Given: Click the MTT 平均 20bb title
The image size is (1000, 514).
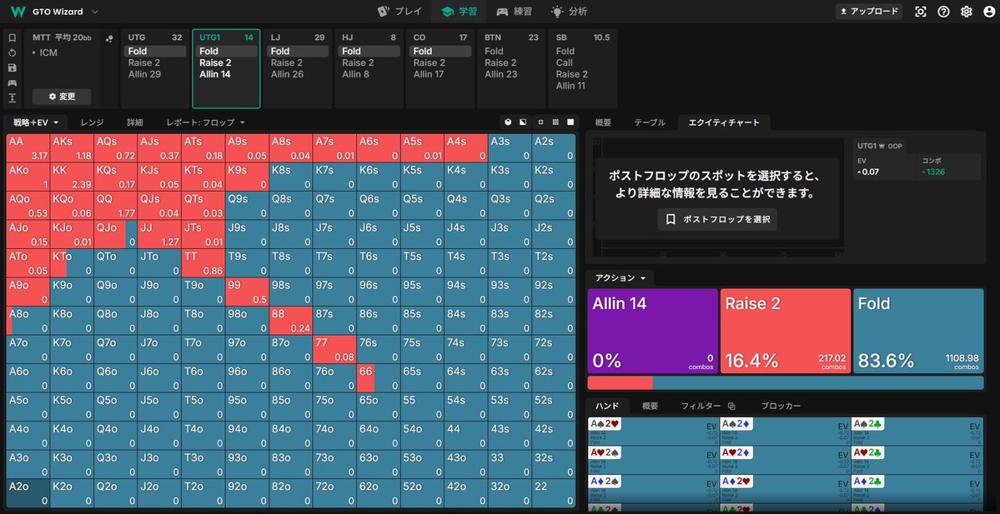Looking at the screenshot, I should click(x=62, y=37).
